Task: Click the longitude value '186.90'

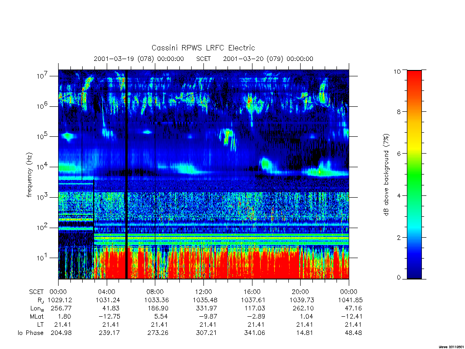Action: 158,309
